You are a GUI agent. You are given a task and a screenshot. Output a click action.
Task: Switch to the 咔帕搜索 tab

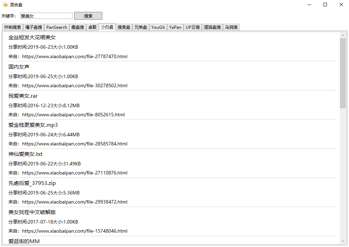(x=13, y=27)
